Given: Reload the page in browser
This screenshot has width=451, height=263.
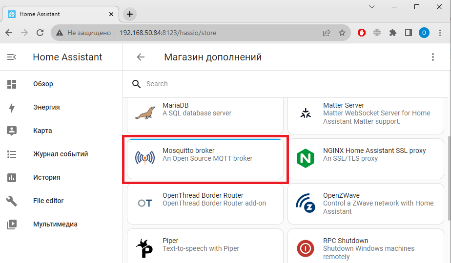Looking at the screenshot, I should [40, 33].
